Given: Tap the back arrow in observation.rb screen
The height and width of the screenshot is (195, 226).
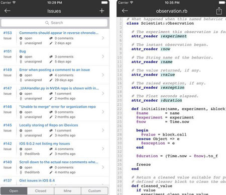Looking at the screenshot, I should pos(125,11).
